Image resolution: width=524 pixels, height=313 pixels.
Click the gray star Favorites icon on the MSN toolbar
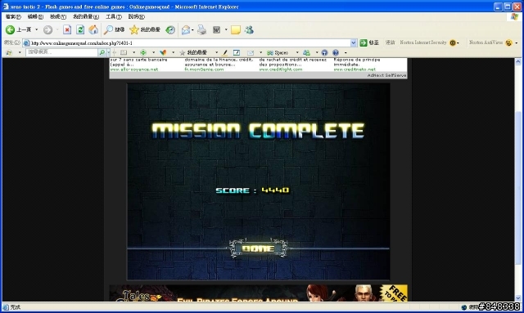182,53
